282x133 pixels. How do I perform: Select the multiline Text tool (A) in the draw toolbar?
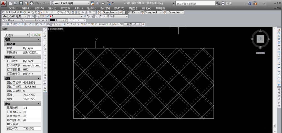[45, 88]
